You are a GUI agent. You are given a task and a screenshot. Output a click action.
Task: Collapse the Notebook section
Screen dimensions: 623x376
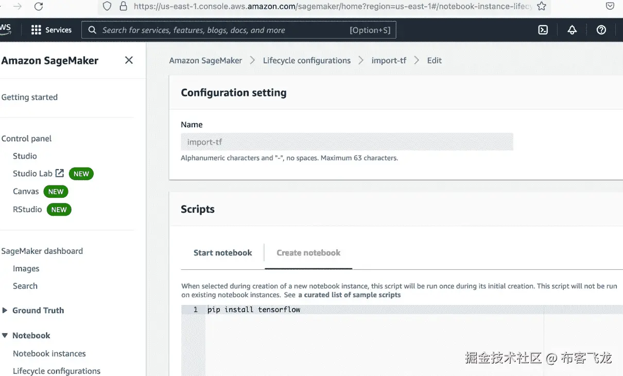click(5, 335)
